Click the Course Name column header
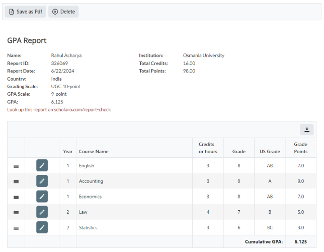This screenshot has width=324, height=252. (x=94, y=151)
